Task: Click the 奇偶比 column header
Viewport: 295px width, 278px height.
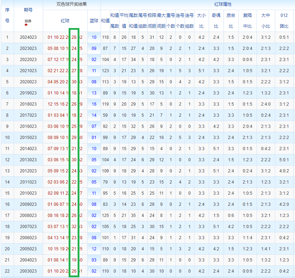Action: [x=216, y=21]
